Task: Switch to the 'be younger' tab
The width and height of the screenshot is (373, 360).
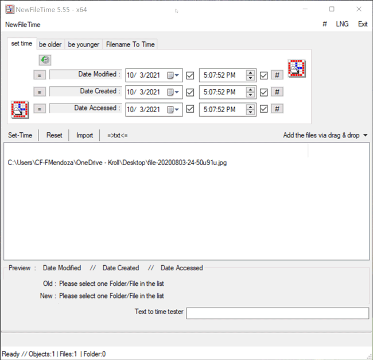Action: point(84,44)
